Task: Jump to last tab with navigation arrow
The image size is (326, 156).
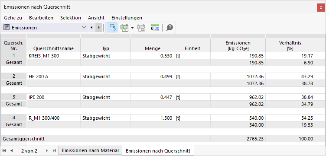Action: pyautogui.click(x=54, y=151)
